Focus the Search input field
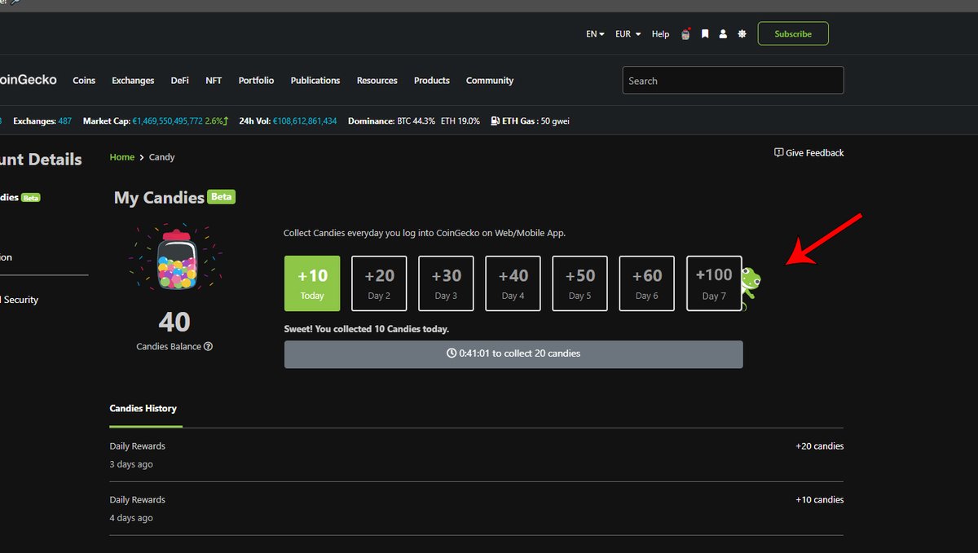978x553 pixels. (733, 81)
